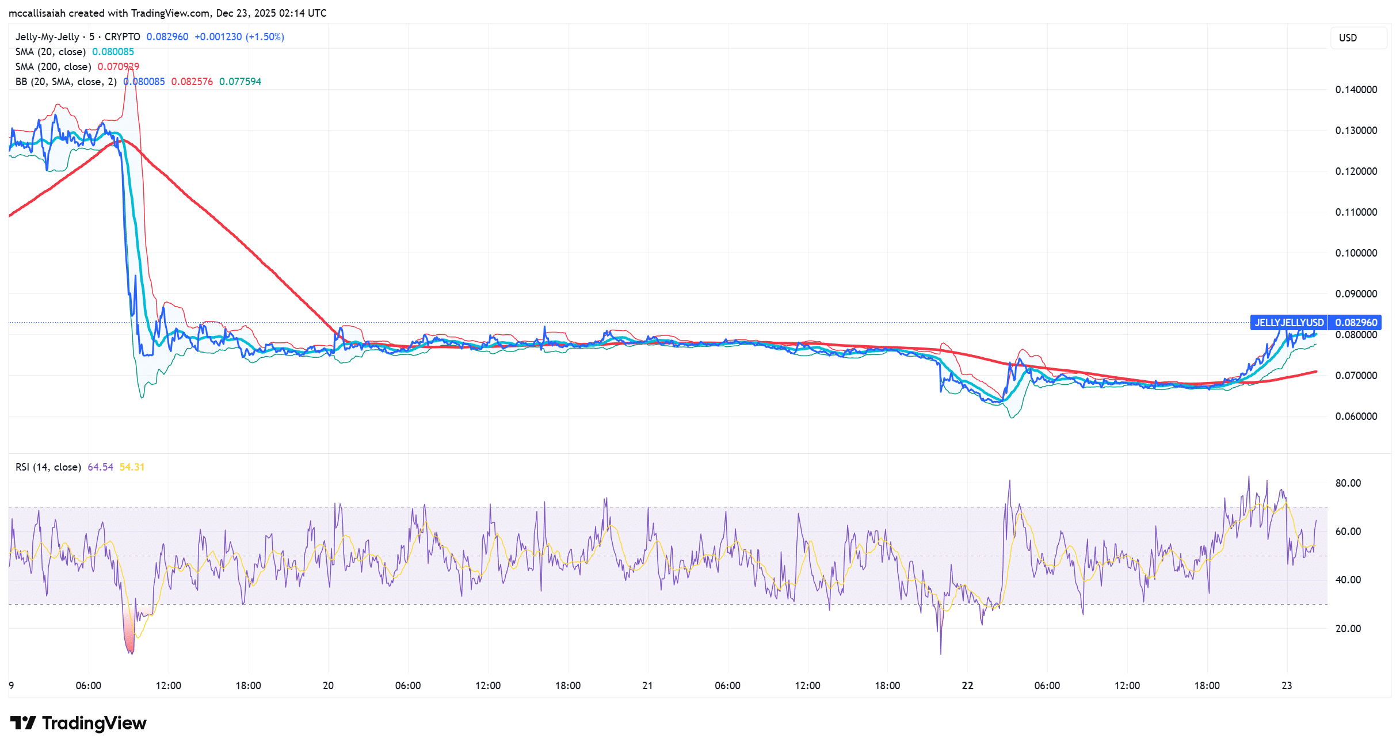
Task: Click the cyan SMA value 0.080085 swatch
Action: tap(113, 51)
